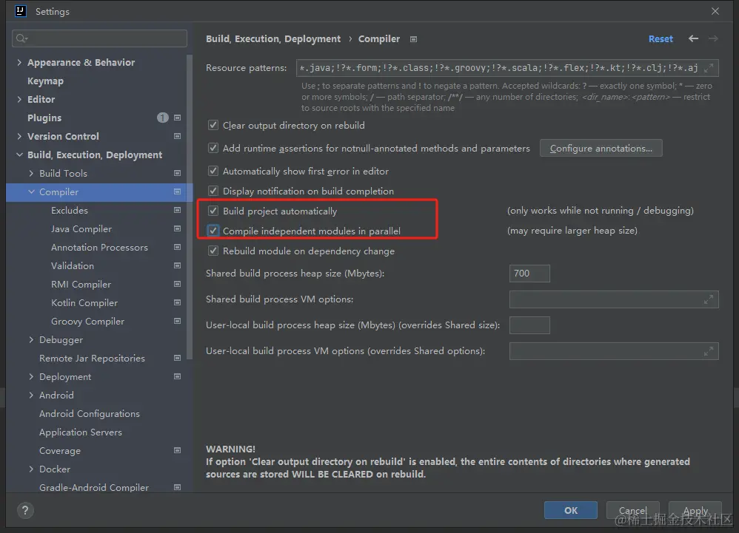The width and height of the screenshot is (739, 533).
Task: Expand the Shared build process VM options field icon
Action: (x=709, y=299)
